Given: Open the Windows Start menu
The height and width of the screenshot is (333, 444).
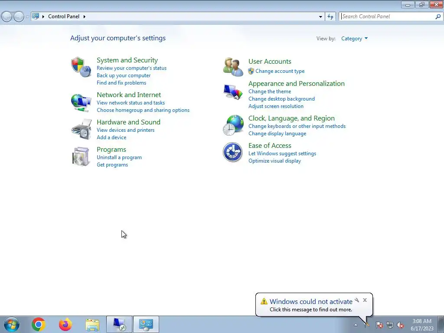Looking at the screenshot, I should (12, 324).
